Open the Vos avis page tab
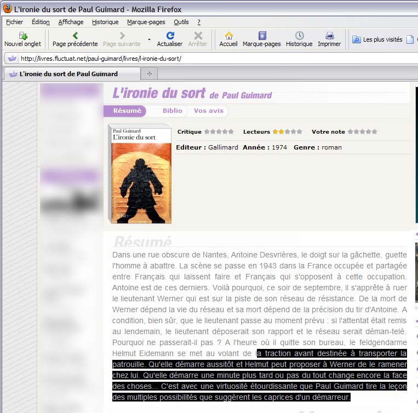 coord(209,111)
